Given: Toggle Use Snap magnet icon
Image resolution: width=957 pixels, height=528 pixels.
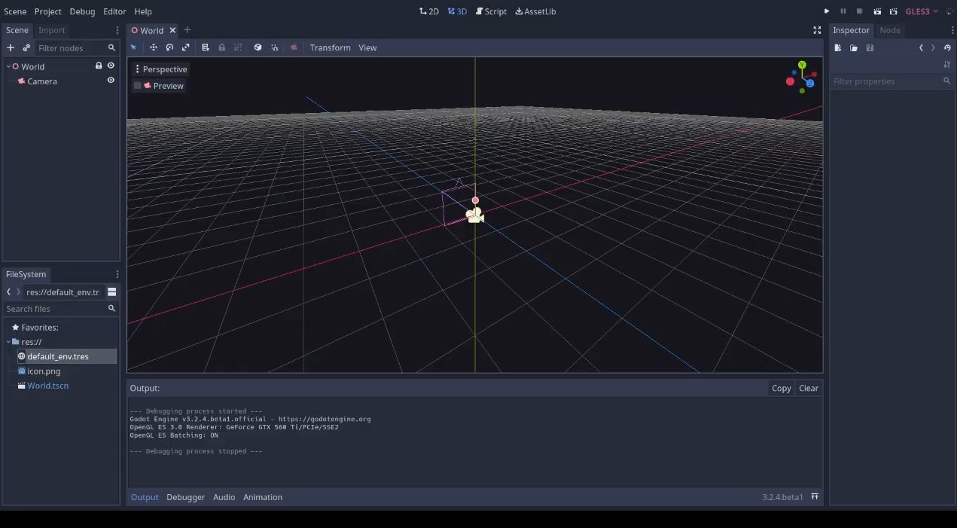Looking at the screenshot, I should point(275,47).
